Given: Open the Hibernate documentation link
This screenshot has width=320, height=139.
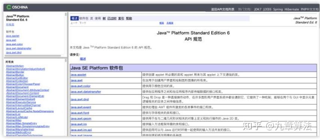Looking at the screenshot, I should click(x=292, y=9).
